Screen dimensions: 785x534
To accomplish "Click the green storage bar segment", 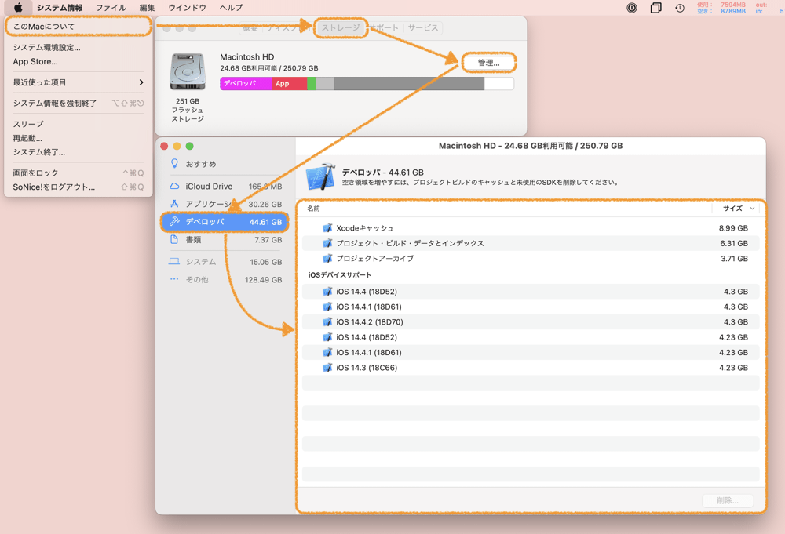I will click(x=311, y=83).
